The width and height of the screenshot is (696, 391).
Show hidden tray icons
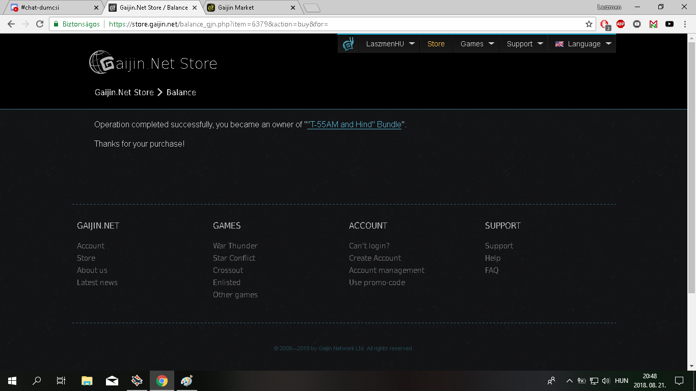tap(569, 380)
